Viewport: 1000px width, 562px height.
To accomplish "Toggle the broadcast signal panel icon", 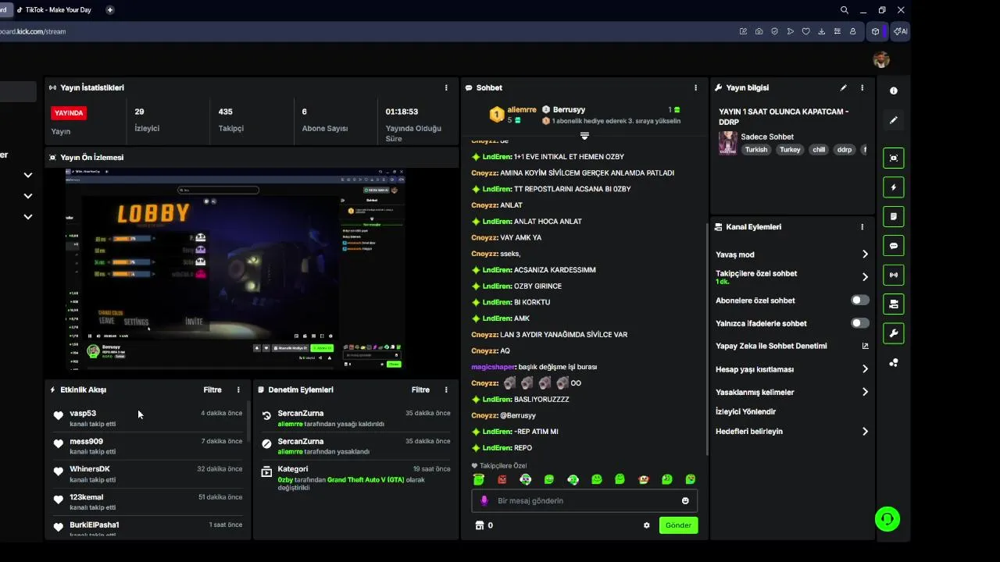I will click(894, 275).
